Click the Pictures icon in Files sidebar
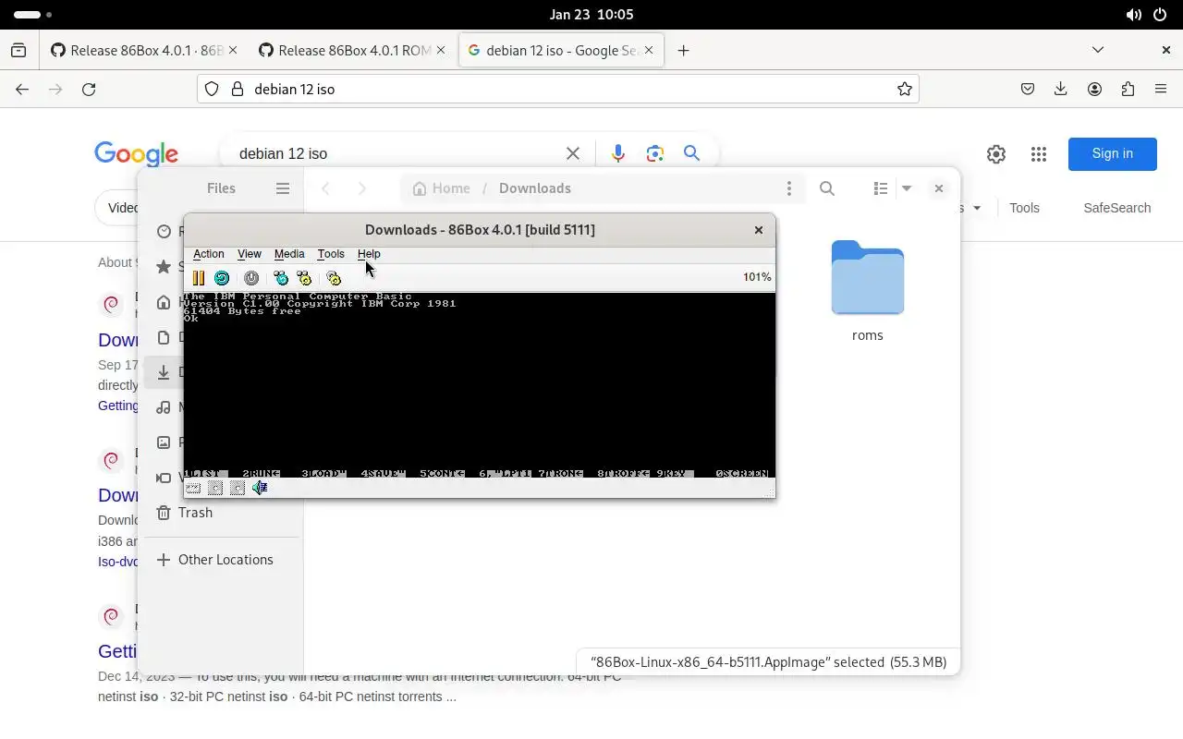 pyautogui.click(x=164, y=442)
